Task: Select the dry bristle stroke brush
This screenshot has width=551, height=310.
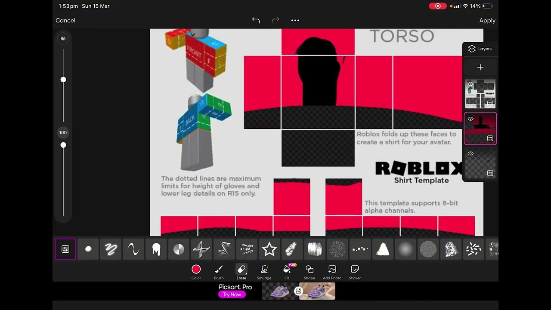Action: click(315, 249)
